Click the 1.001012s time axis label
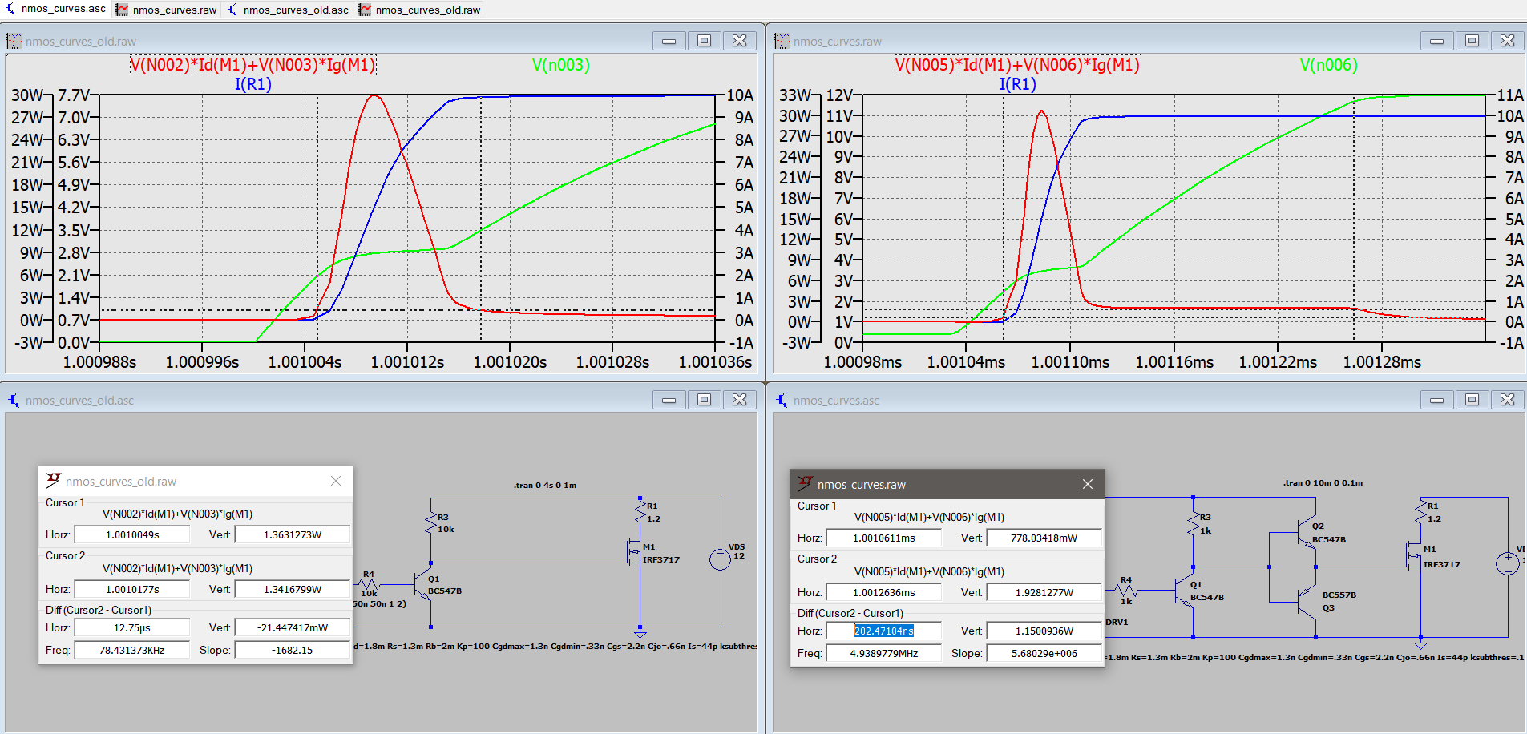This screenshot has width=1527, height=734. (x=407, y=362)
